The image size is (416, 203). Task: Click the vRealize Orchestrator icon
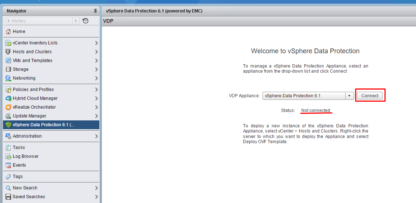8,107
